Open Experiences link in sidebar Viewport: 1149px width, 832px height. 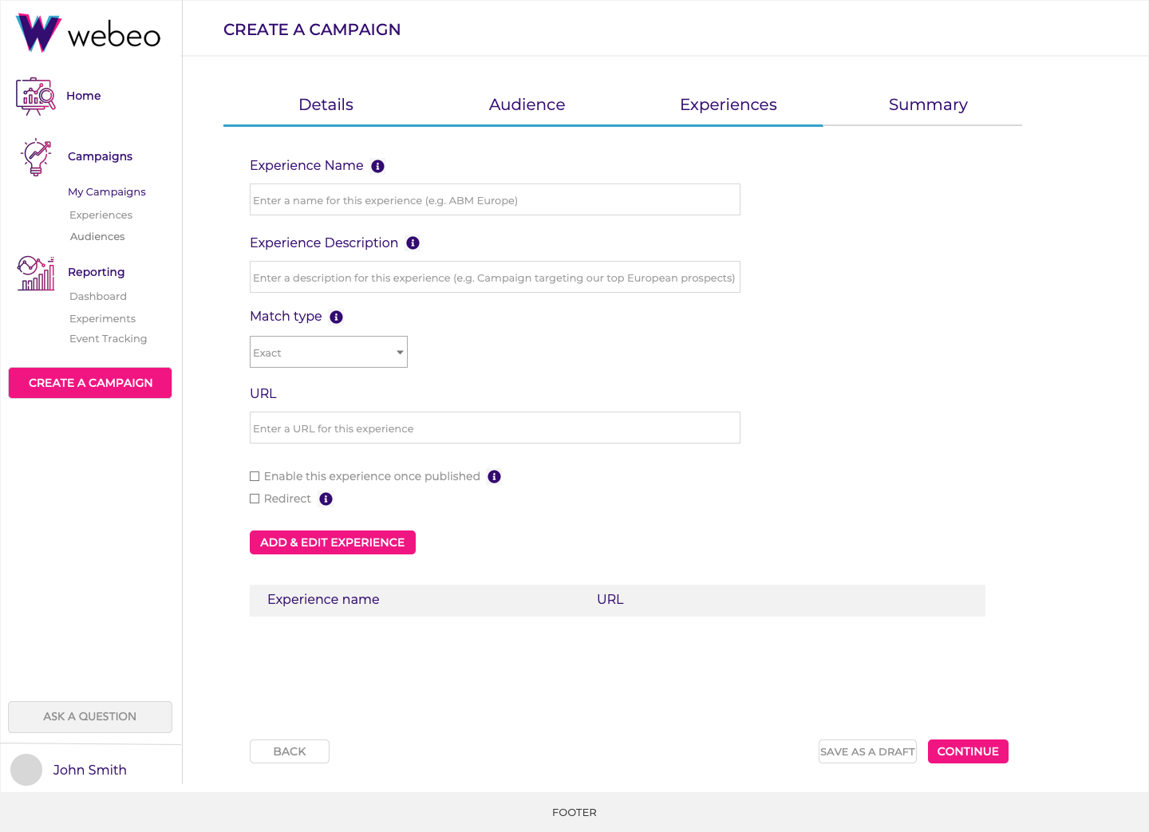coord(101,215)
